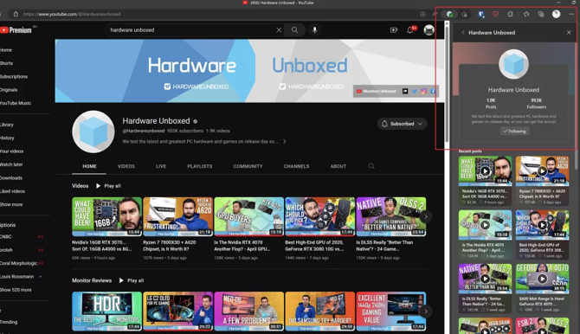This screenshot has width=580, height=334.
Task: Search within the channel using tab magnifier
Action: pos(371,166)
